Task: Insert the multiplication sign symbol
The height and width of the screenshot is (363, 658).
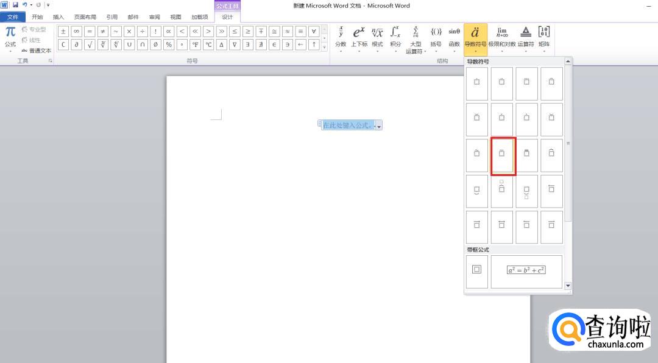Action: pos(129,32)
